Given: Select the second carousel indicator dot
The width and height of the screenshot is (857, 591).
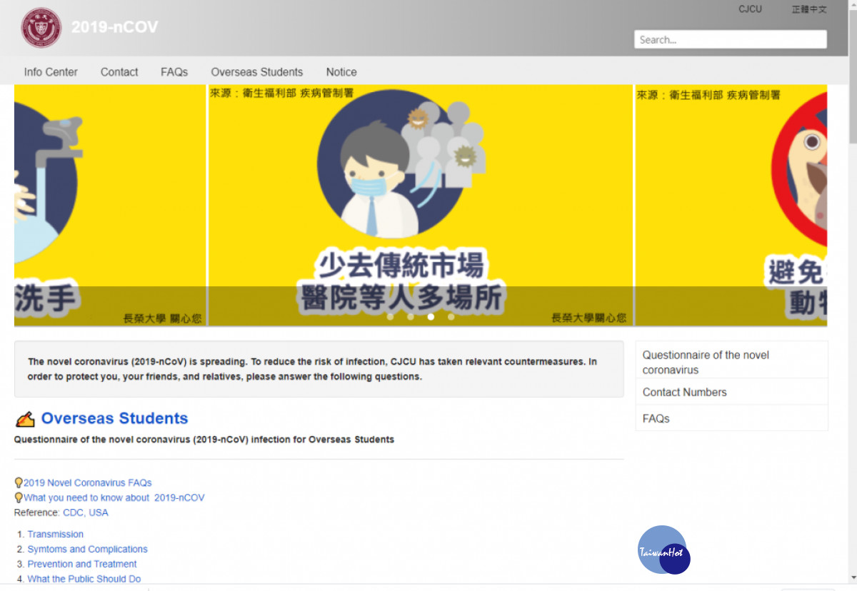Looking at the screenshot, I should pos(411,317).
